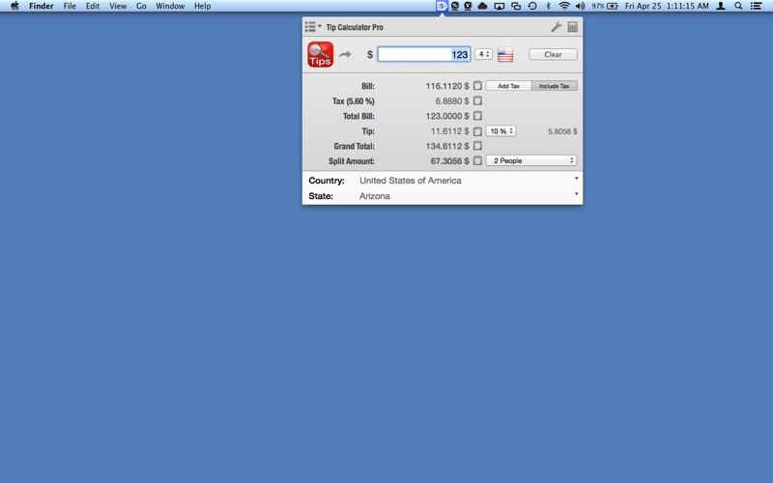Open the Help menu
The width and height of the screenshot is (773, 483).
point(203,6)
